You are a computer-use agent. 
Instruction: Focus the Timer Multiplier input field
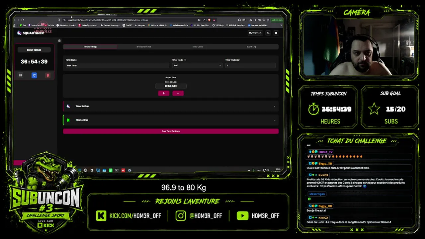click(250, 65)
